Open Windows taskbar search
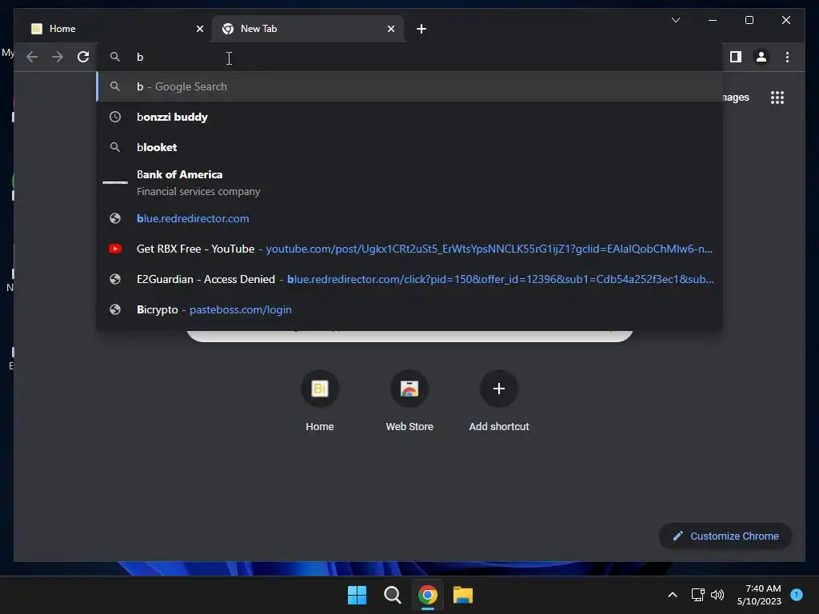The image size is (819, 614). [x=392, y=595]
